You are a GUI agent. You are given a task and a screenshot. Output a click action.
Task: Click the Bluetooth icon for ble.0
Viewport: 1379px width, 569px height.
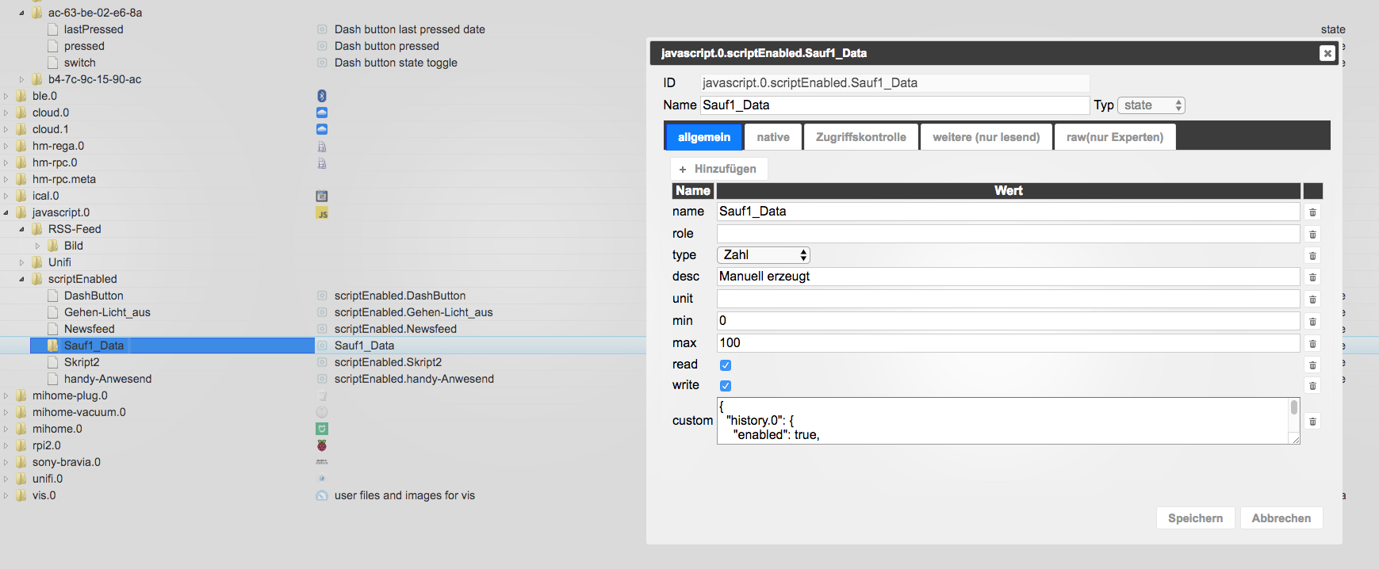(322, 96)
